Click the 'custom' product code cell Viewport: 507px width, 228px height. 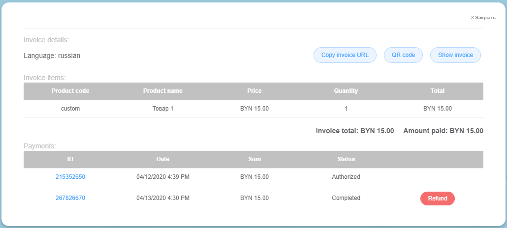pos(70,109)
